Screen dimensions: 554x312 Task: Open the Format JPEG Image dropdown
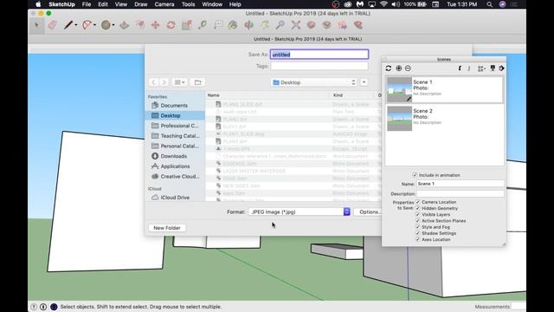click(x=299, y=211)
